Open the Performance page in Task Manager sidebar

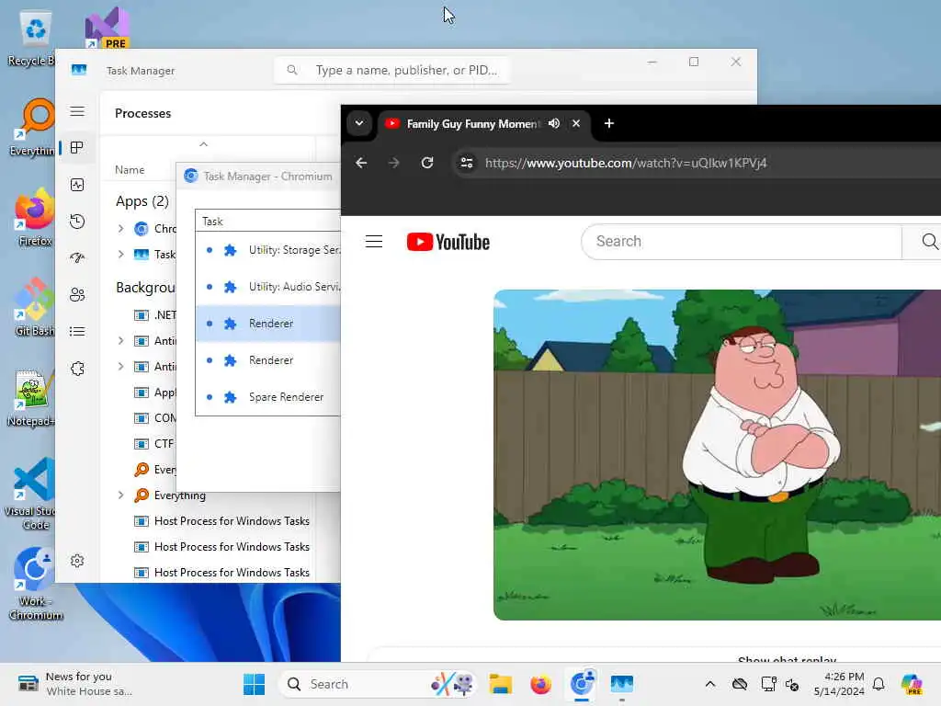pos(77,185)
